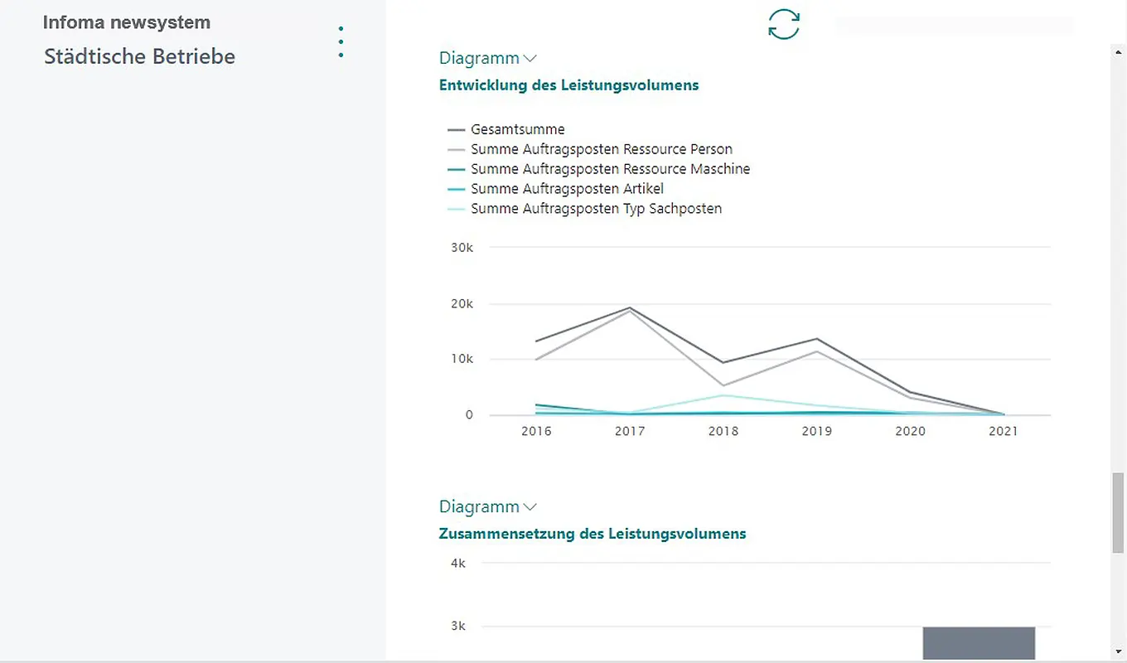Click the 2018 label on x-axis
Image resolution: width=1127 pixels, height=663 pixels.
pos(723,432)
